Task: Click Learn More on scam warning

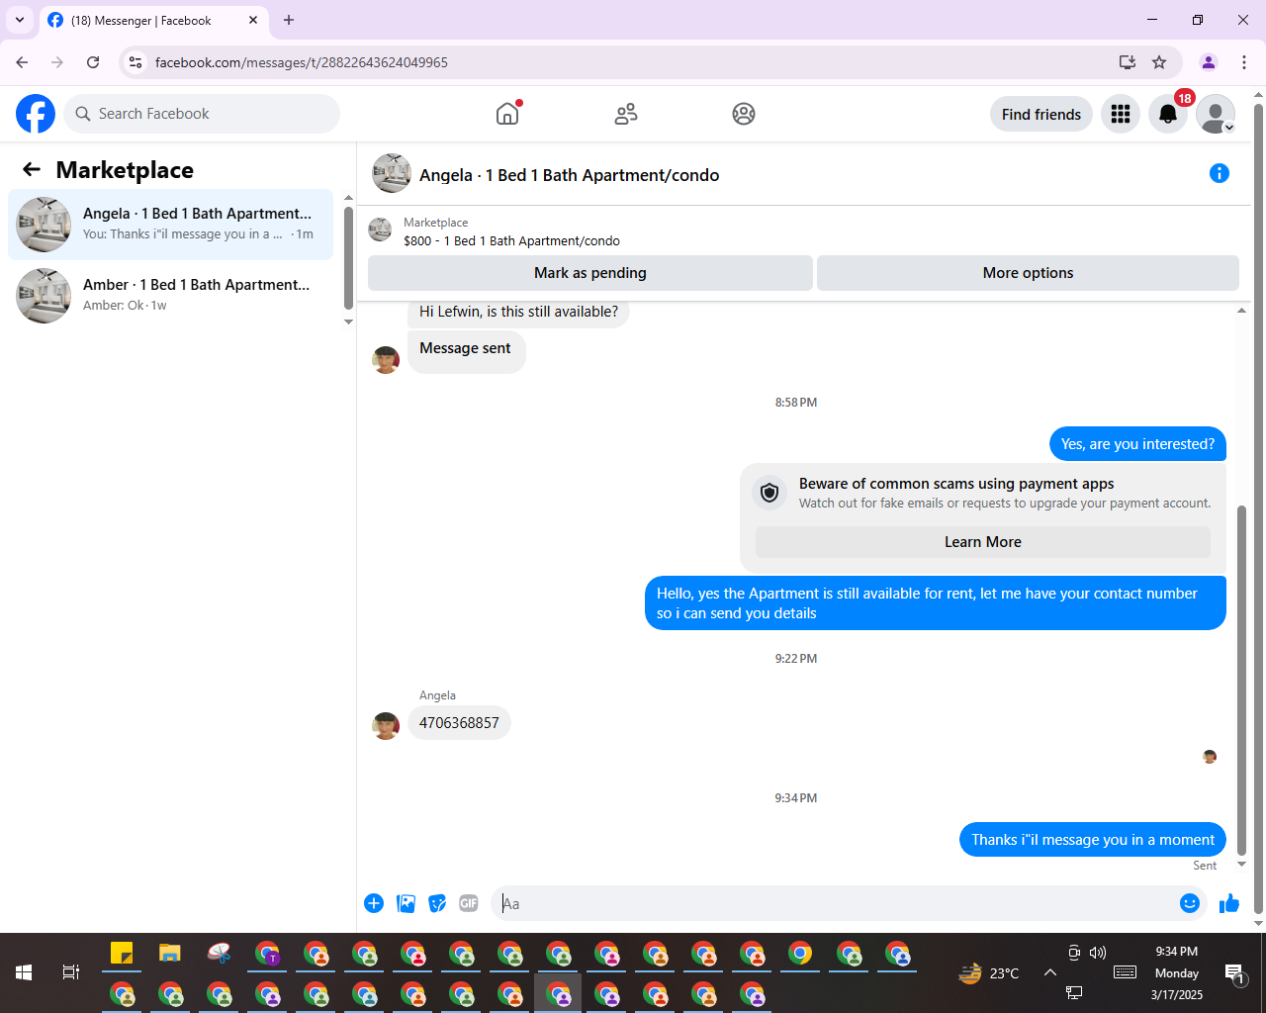Action: click(x=983, y=542)
